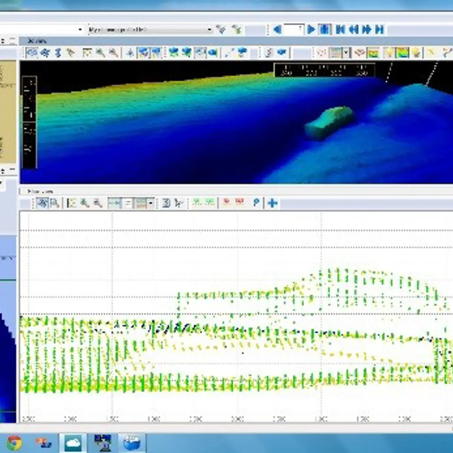The image size is (453, 453).
Task: Open the dropdown arrow left of the combo box
Action: [x=80, y=29]
